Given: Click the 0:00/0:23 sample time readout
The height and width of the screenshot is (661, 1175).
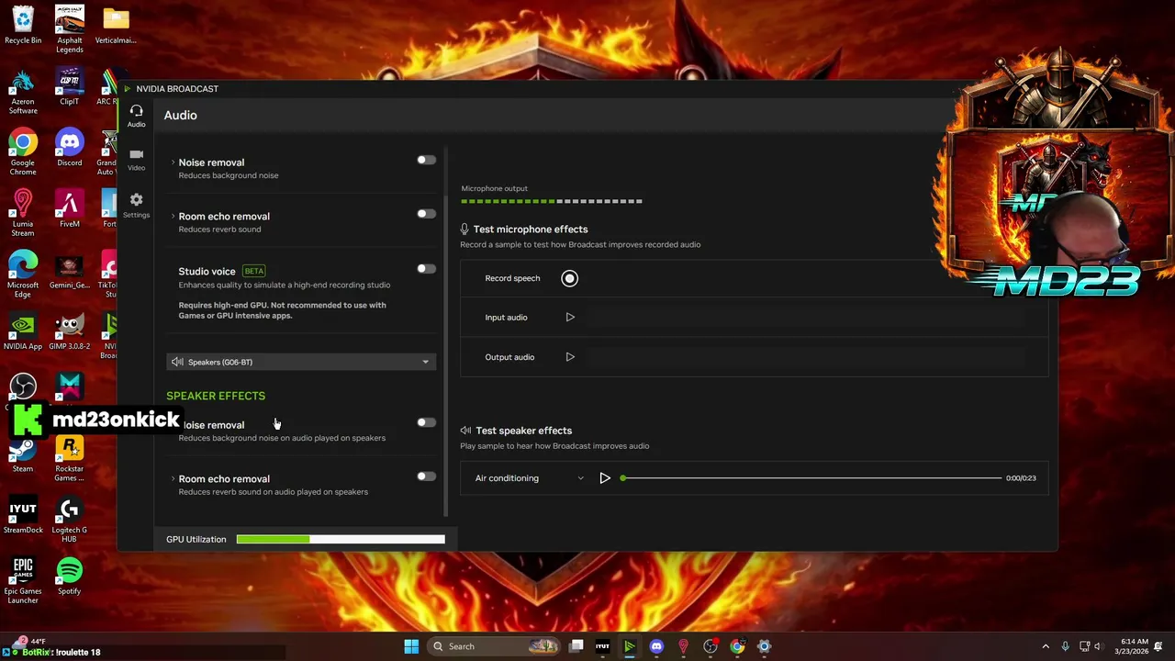Looking at the screenshot, I should [1021, 478].
